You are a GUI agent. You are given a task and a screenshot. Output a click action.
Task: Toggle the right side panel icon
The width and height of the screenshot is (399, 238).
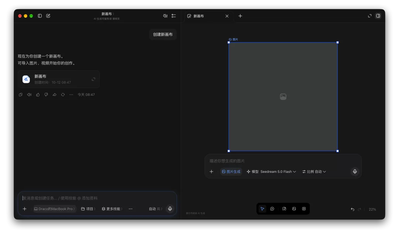(378, 16)
